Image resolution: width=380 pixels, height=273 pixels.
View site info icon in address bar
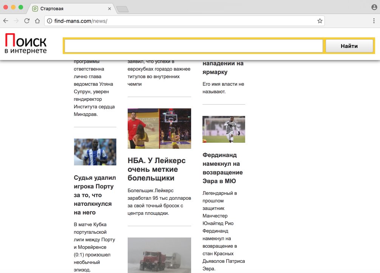coord(49,21)
